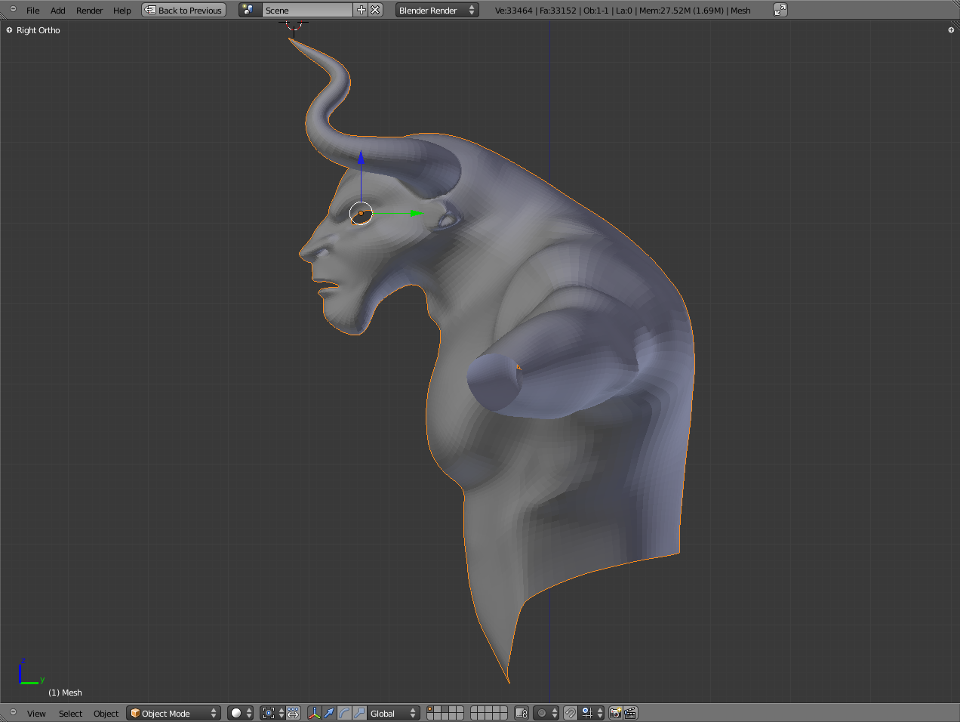Open the Render menu

coord(89,11)
